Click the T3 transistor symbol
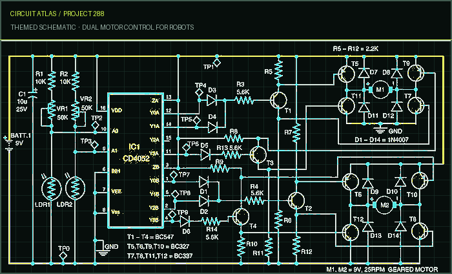Image resolution: width=452 pixels, height=274 pixels. click(x=258, y=154)
